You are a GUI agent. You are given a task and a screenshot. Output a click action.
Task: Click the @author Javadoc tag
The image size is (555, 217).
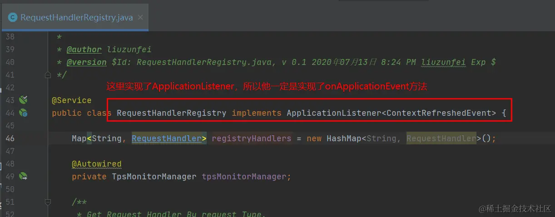tap(84, 49)
